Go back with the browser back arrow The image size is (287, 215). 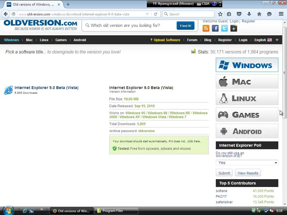coord(6,14)
